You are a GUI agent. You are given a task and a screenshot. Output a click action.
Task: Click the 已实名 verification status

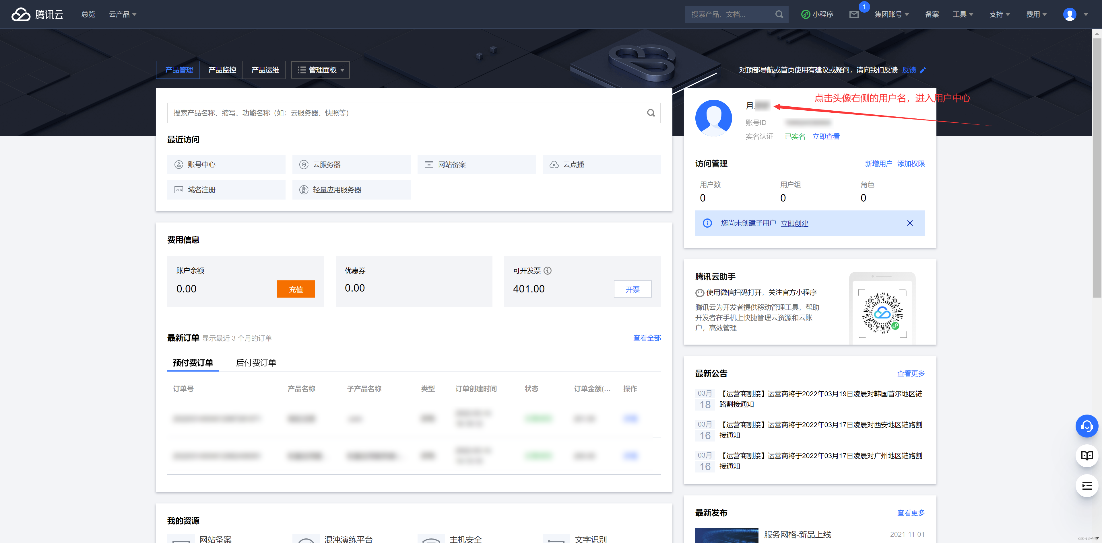pyautogui.click(x=795, y=136)
